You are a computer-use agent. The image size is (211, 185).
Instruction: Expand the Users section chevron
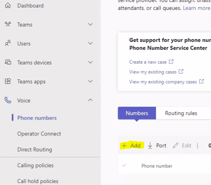(x=90, y=44)
